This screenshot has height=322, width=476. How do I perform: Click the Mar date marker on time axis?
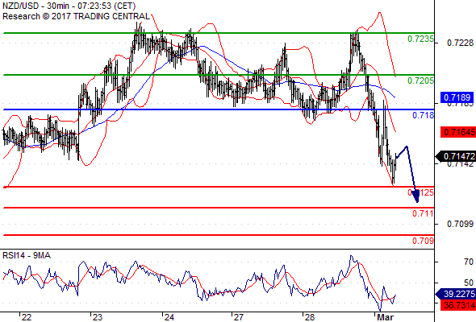[385, 317]
